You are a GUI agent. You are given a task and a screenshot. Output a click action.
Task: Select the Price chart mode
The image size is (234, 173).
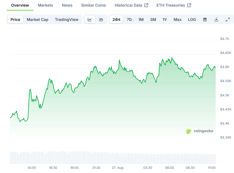click(x=15, y=20)
